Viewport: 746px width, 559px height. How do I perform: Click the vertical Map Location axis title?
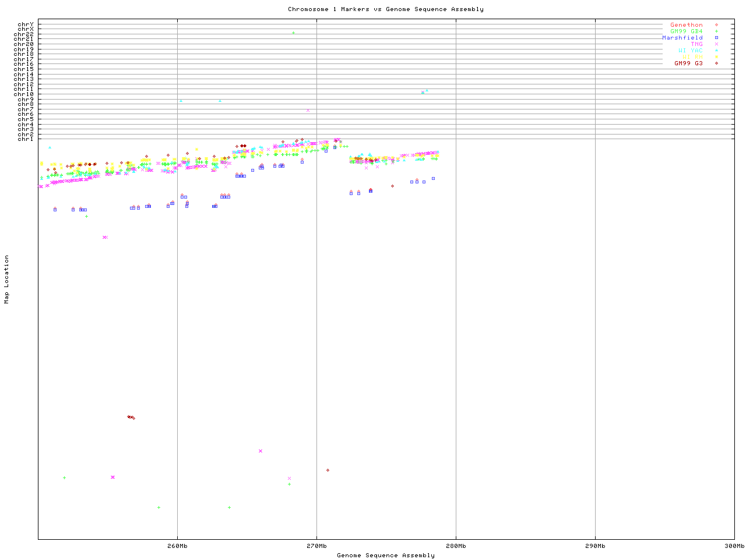[7, 279]
